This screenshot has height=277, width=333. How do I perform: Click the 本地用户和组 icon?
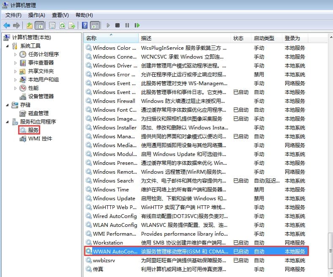click(x=23, y=80)
